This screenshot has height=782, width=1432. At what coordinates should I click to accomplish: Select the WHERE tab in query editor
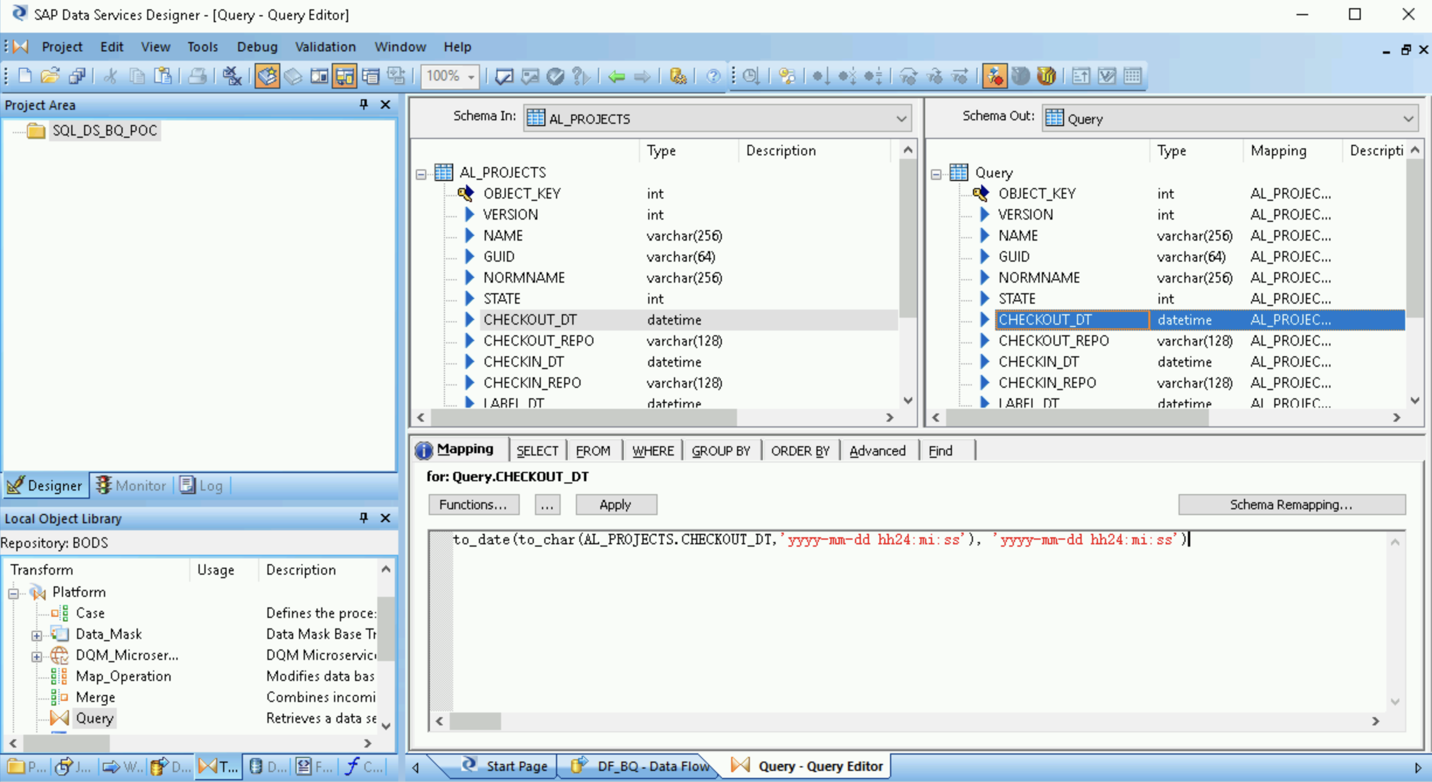(653, 450)
